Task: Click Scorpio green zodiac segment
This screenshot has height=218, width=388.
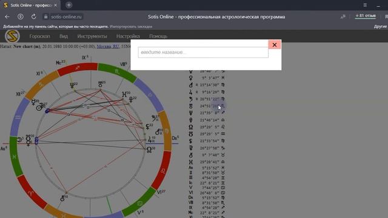Action: (117, 71)
